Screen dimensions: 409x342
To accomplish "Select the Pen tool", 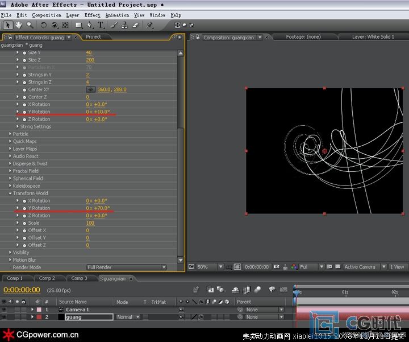I will pyautogui.click(x=90, y=25).
